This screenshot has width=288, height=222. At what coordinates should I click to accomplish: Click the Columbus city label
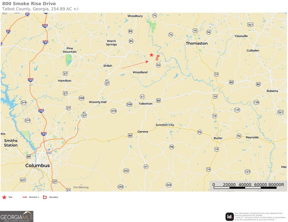(x=37, y=165)
